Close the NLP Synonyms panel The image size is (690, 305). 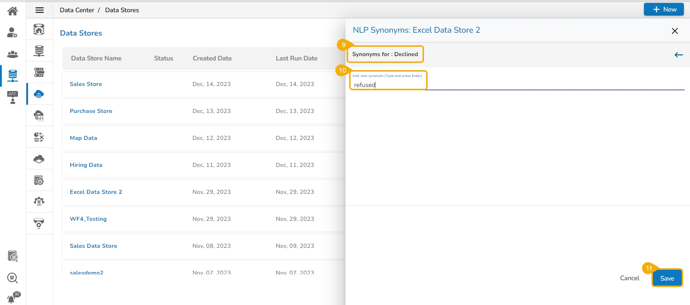pyautogui.click(x=675, y=31)
